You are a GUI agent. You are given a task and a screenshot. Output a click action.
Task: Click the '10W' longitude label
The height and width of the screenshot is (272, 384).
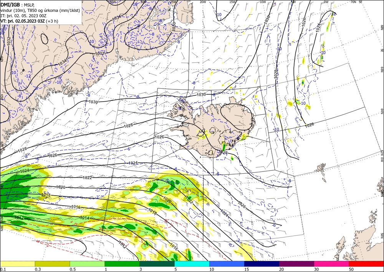coord(263,2)
